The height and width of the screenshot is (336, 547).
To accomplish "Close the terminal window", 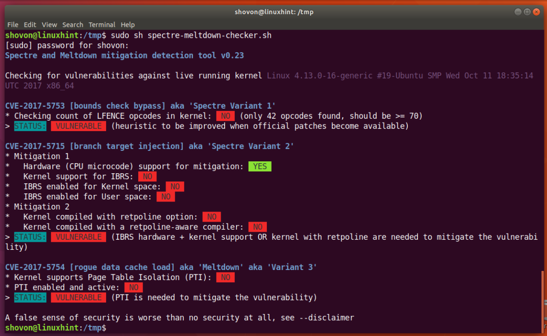I will pos(536,12).
